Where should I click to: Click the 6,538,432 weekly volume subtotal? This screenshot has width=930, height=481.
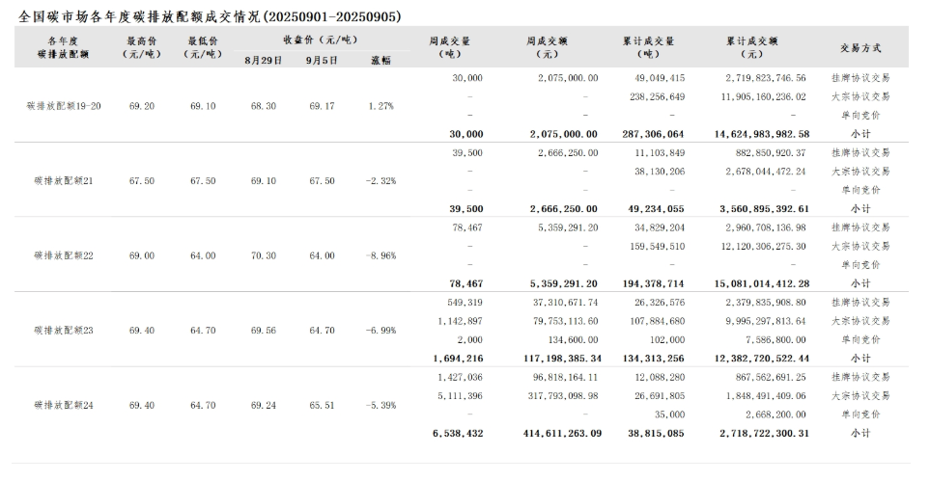pos(458,434)
